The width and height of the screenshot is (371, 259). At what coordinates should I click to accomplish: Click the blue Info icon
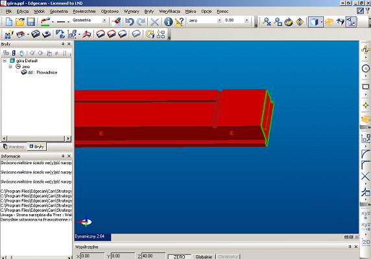pyautogui.click(x=168, y=22)
